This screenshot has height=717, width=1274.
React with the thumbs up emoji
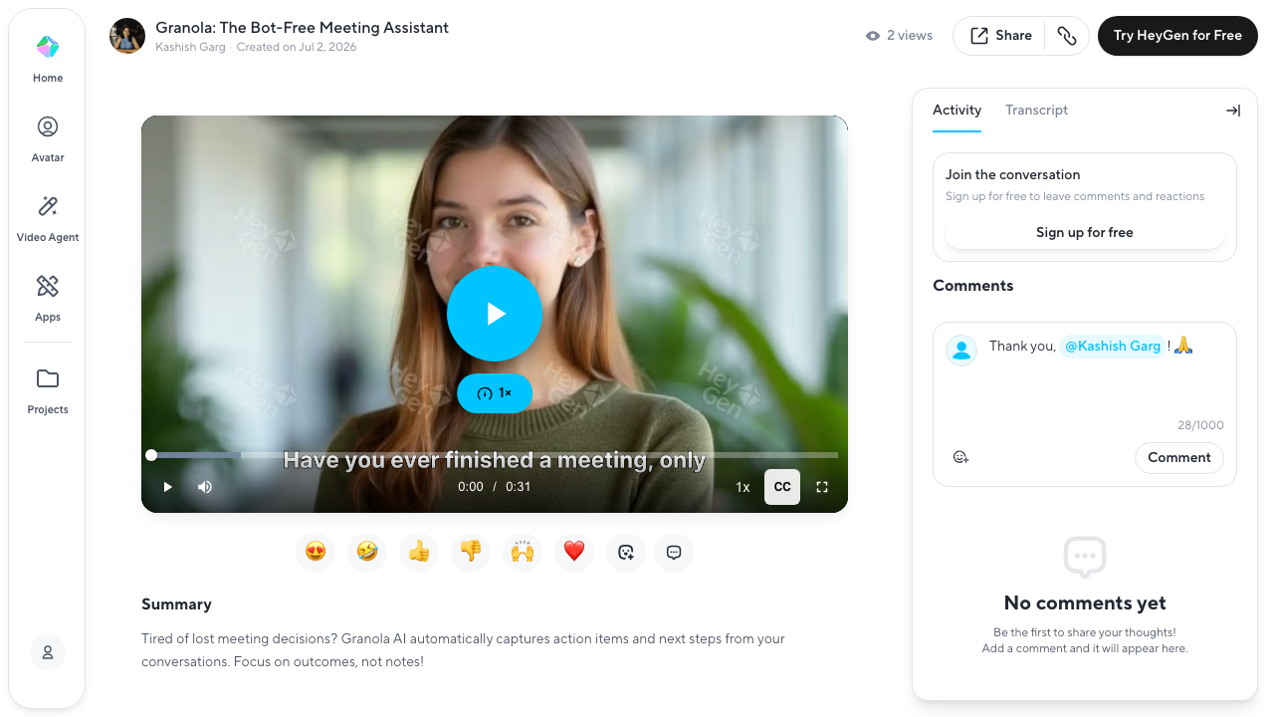(x=419, y=552)
